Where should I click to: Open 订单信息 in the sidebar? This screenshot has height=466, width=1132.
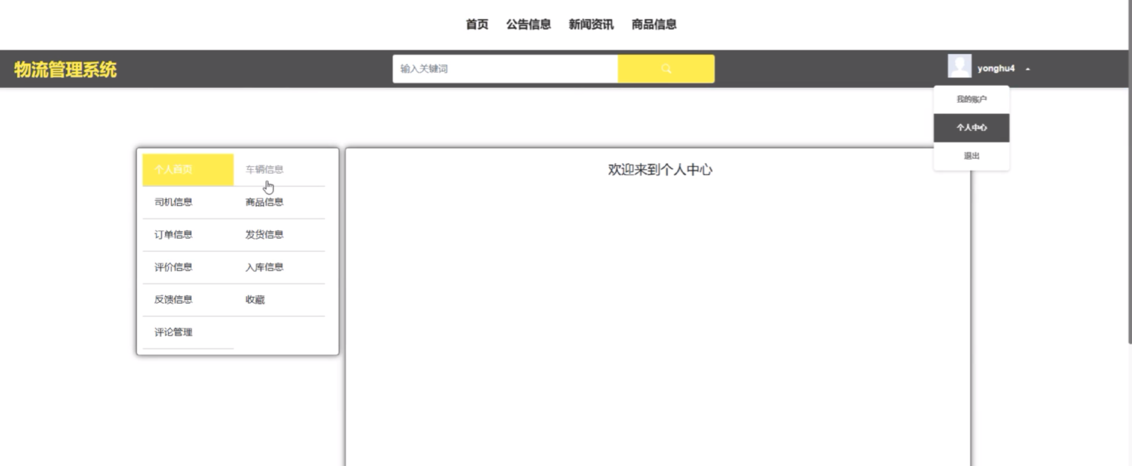click(173, 235)
